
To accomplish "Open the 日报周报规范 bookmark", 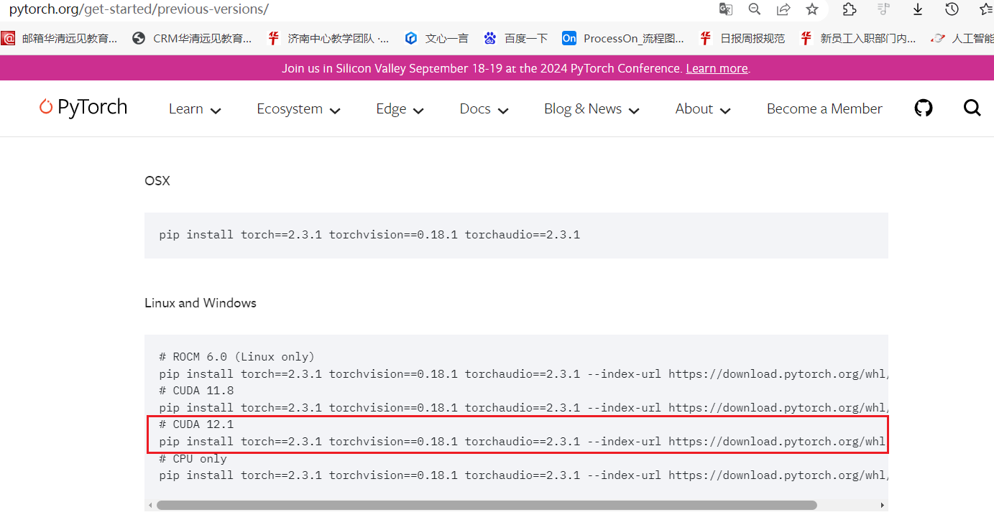I will pos(742,38).
